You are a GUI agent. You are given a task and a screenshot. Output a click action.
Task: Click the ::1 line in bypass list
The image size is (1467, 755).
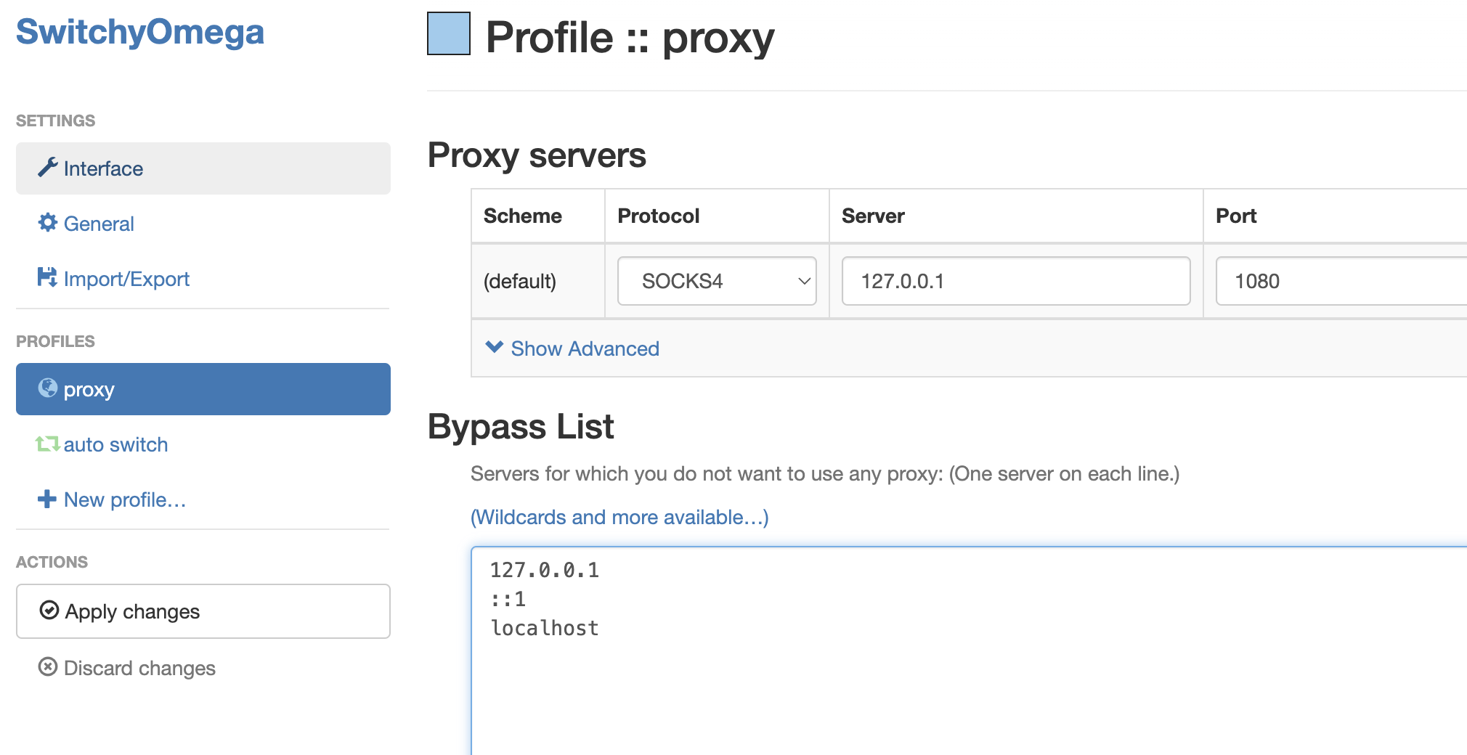tap(508, 599)
